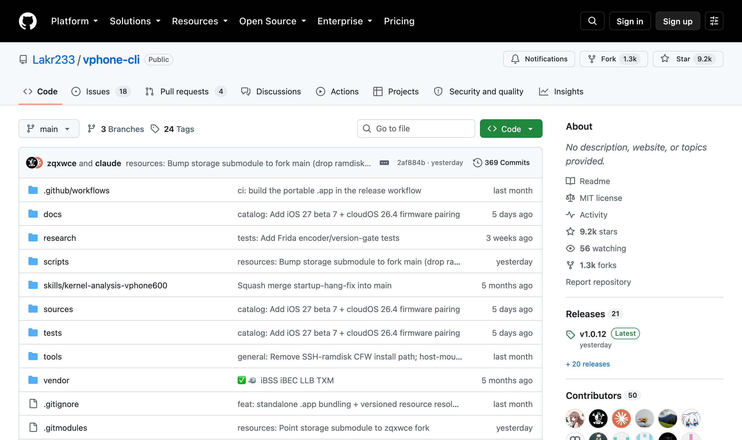This screenshot has width=742, height=440.
Task: Switch to the Code tab
Action: click(x=40, y=91)
